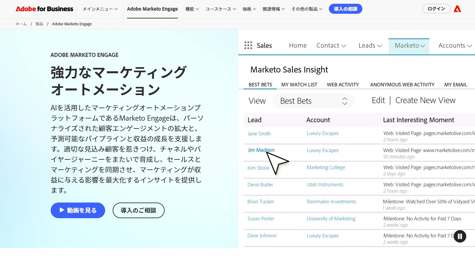Open the Sales app launcher grid icon
475x271 pixels.
click(248, 45)
